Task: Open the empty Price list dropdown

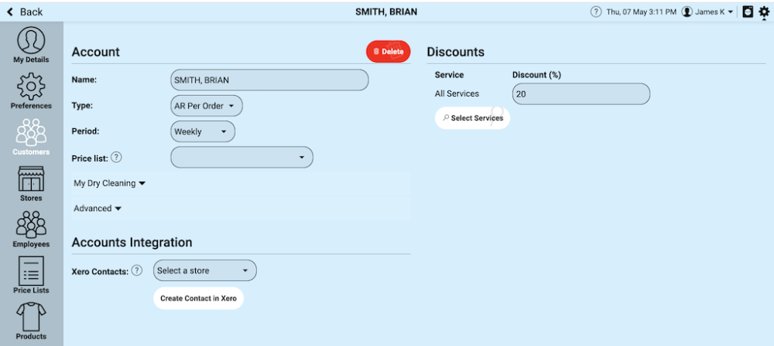Action: [241, 158]
